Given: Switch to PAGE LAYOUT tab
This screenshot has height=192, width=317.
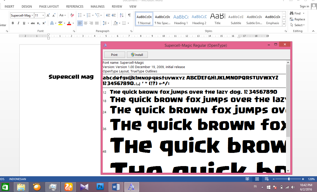Looking at the screenshot, I should pos(49,6).
